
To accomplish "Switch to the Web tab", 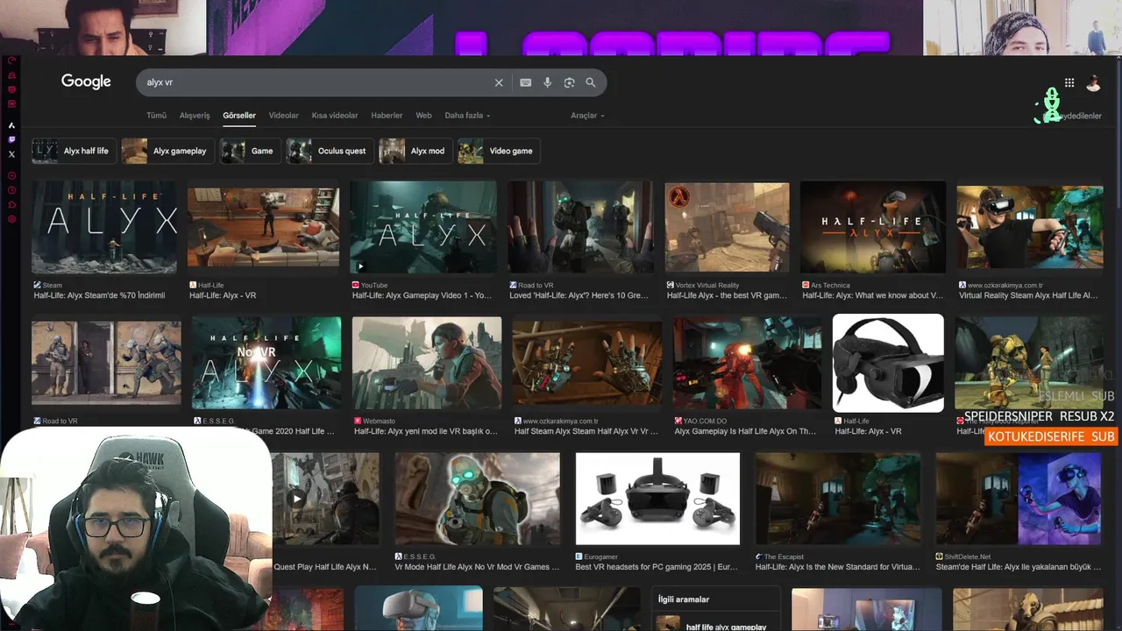I will (x=423, y=116).
